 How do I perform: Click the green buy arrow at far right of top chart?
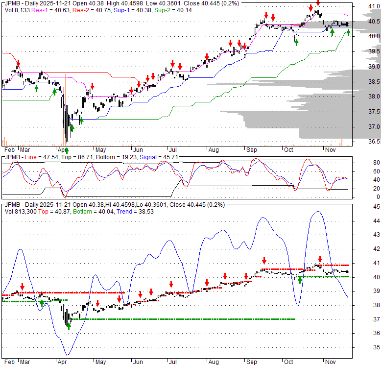click(349, 32)
